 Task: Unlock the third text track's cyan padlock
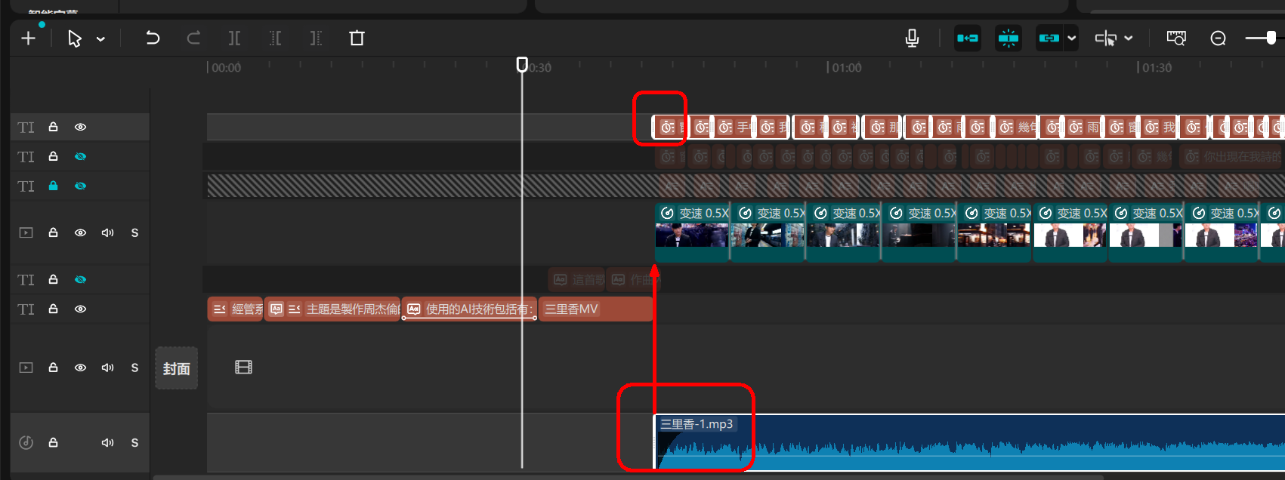pos(53,186)
